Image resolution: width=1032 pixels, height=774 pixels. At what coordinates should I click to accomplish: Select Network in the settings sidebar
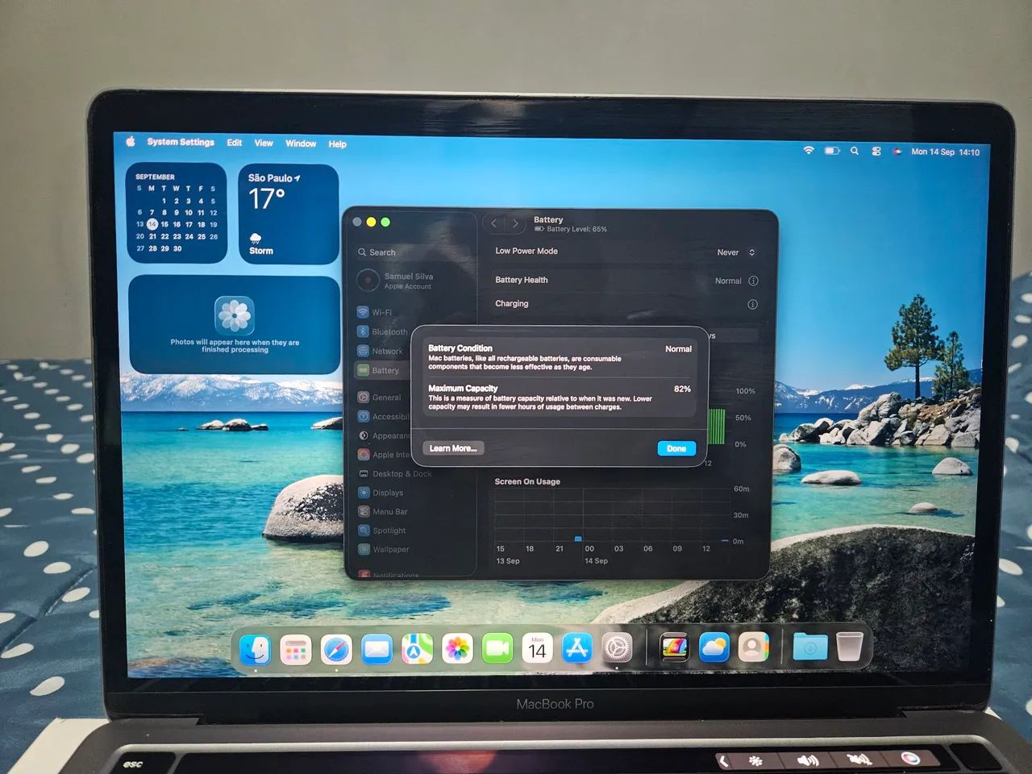click(382, 351)
